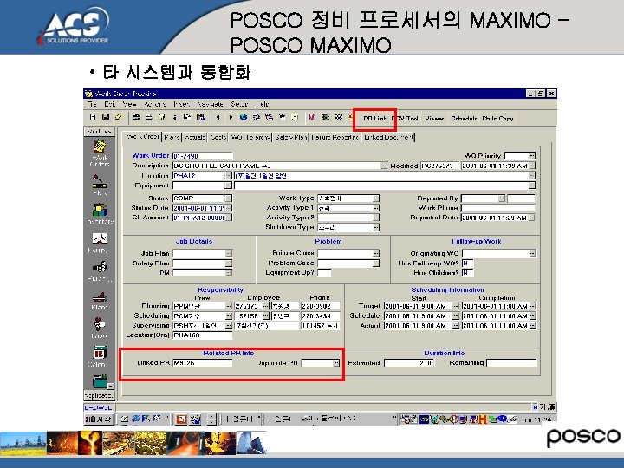Click the Save diskette toolbar icon

click(x=106, y=117)
